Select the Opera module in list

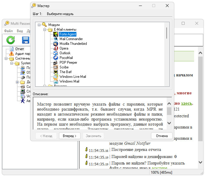tap(64, 48)
